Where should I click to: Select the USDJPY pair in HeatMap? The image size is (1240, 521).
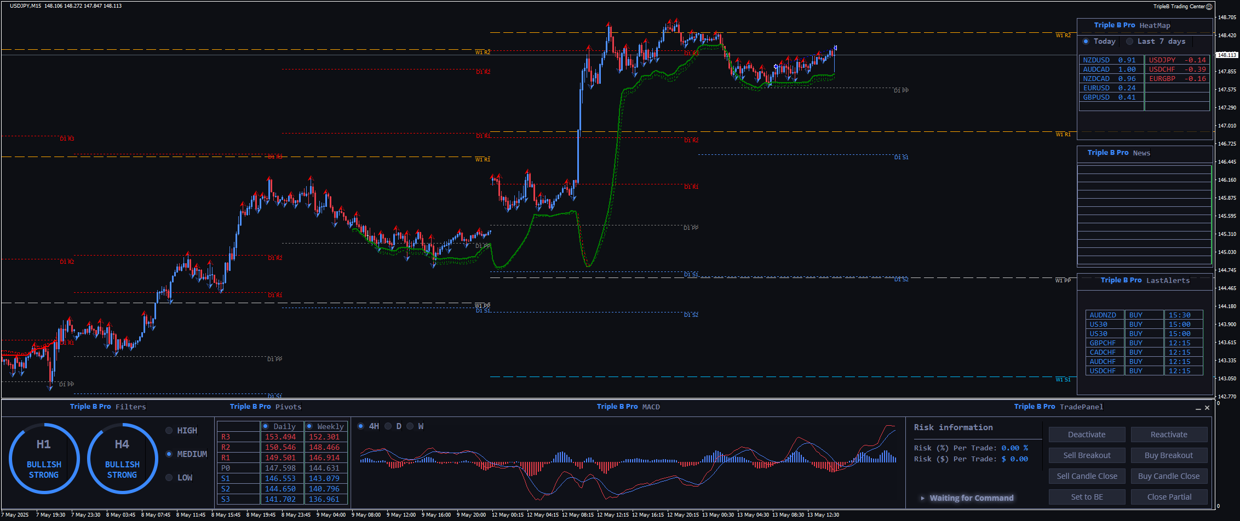pos(1162,60)
